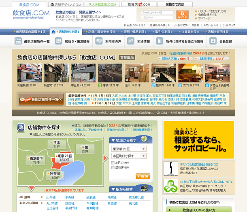
Task: Click the green clover e店舗.NET logo
Action: click(171, 186)
